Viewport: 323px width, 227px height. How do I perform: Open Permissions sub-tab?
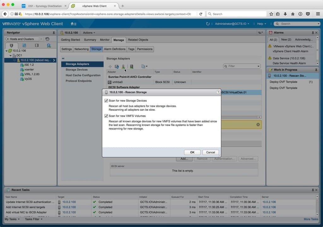pos(144,49)
